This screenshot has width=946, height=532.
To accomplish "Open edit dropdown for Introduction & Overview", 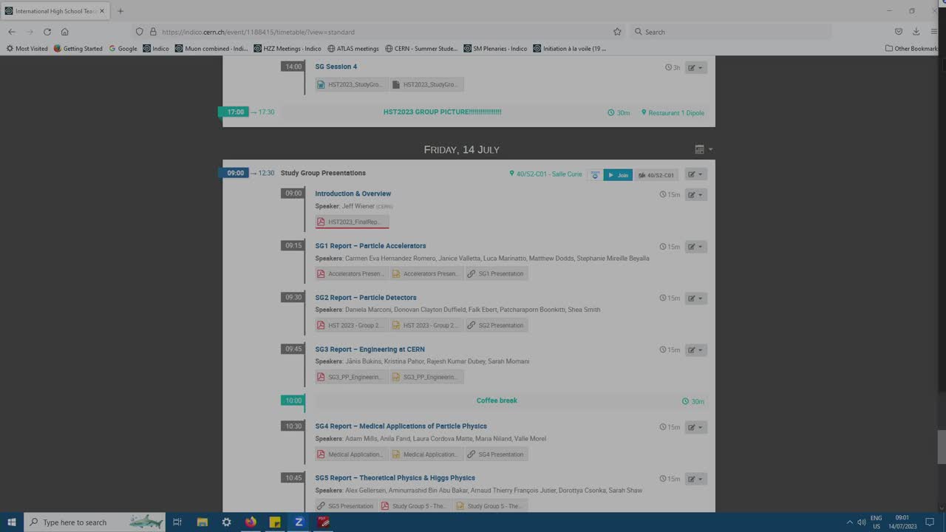I will 695,195.
